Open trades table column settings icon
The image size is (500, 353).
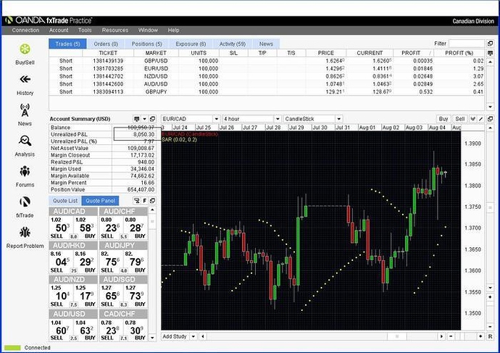tap(490, 53)
